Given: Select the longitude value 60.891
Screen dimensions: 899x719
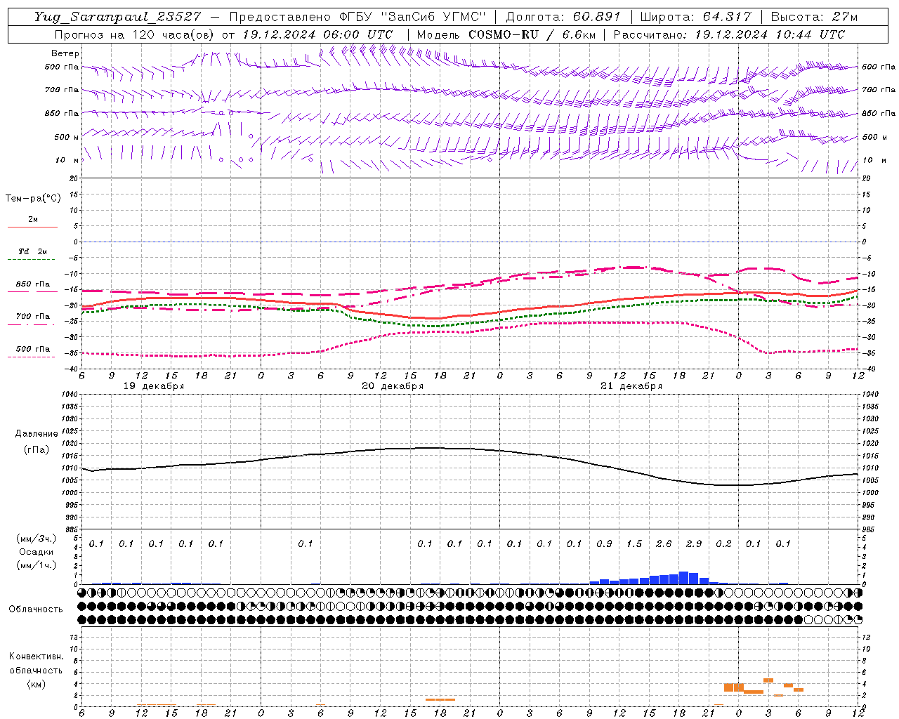Looking at the screenshot, I should coord(597,17).
